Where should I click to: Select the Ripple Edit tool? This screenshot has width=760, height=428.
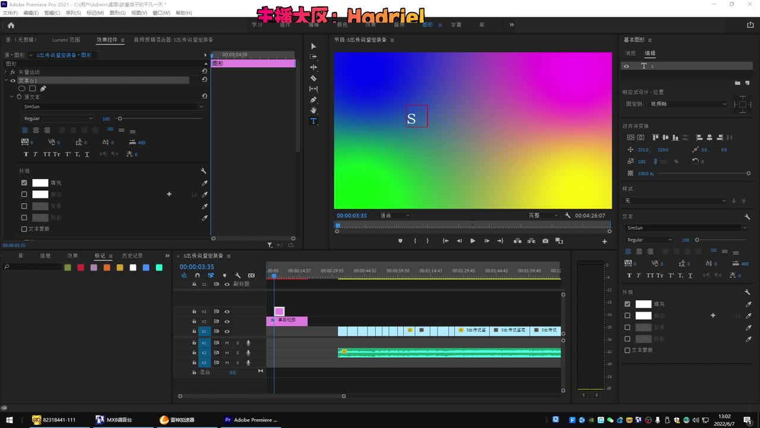click(313, 67)
